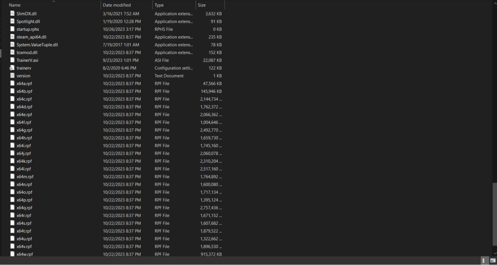The image size is (497, 265).
Task: Click the x64a.rpf file icon
Action: tap(12, 83)
